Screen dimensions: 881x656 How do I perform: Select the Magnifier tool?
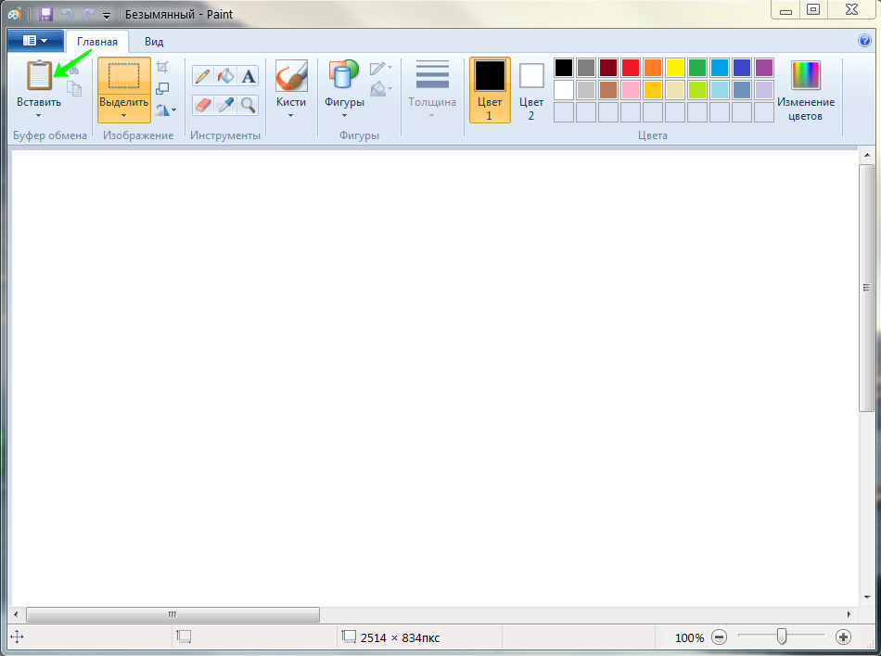[x=248, y=105]
